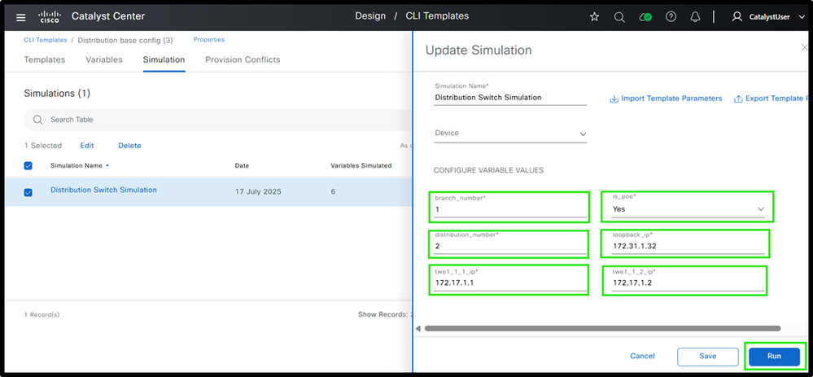Focus the Search Table field
The width and height of the screenshot is (813, 377).
pyautogui.click(x=218, y=120)
